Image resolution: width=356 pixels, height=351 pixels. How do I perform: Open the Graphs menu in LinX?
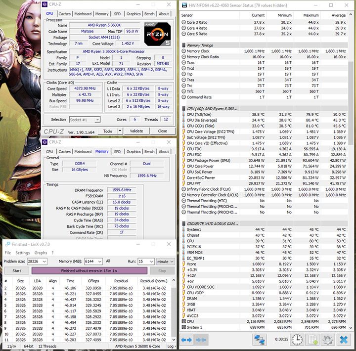tap(41, 253)
